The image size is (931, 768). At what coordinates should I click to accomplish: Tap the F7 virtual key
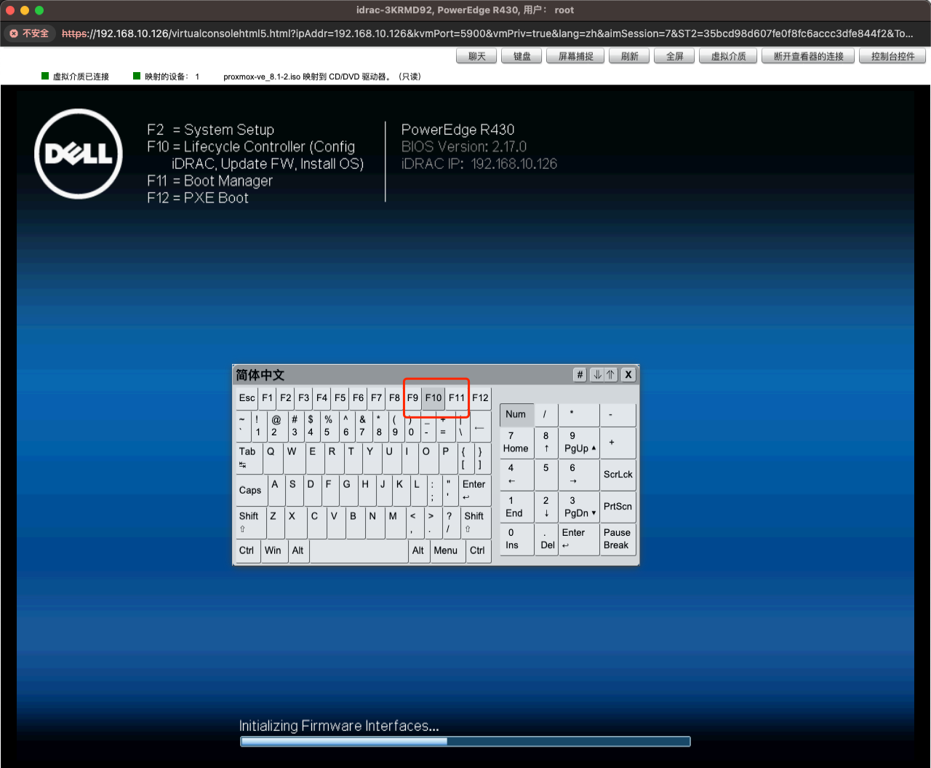point(376,397)
